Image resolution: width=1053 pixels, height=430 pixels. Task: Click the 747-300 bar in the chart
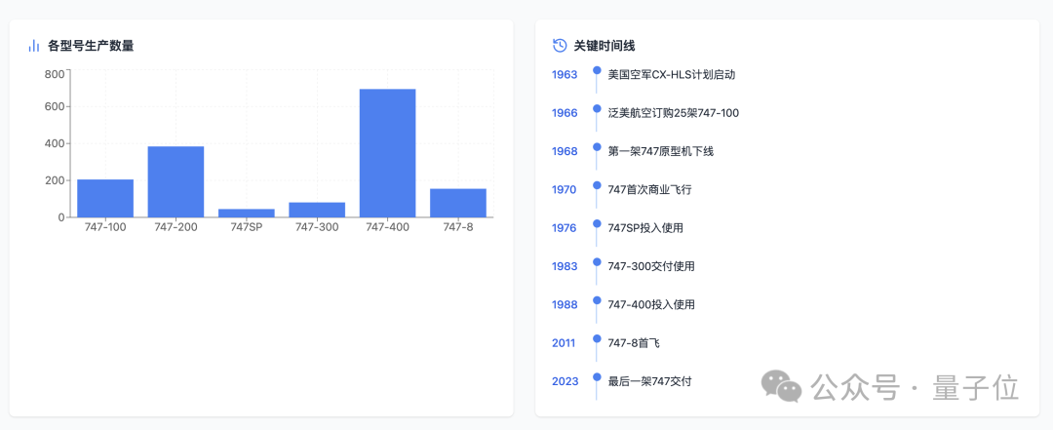pyautogui.click(x=317, y=210)
